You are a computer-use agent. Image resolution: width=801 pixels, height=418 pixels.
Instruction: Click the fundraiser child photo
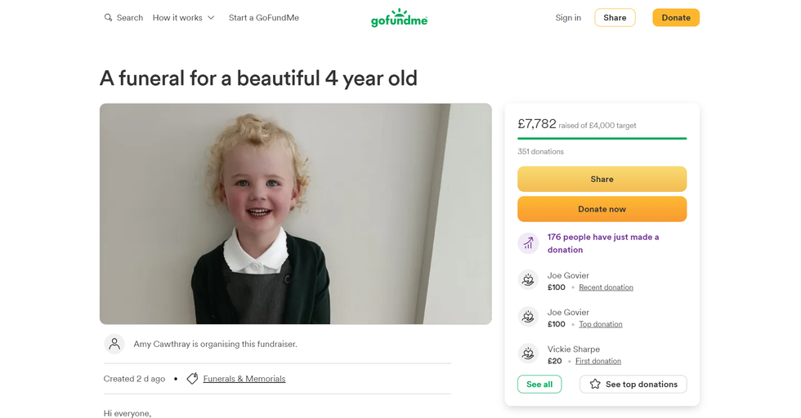point(296,214)
